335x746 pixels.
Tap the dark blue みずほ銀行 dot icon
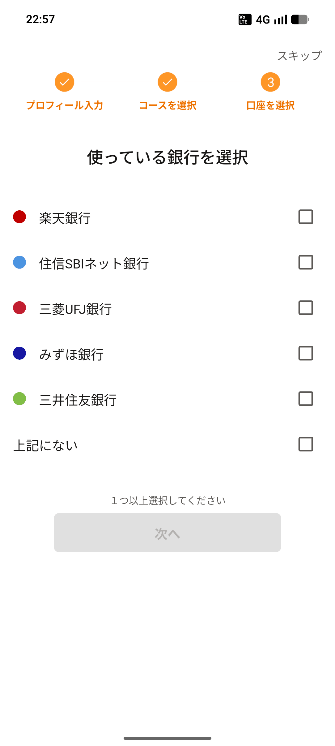point(19,353)
